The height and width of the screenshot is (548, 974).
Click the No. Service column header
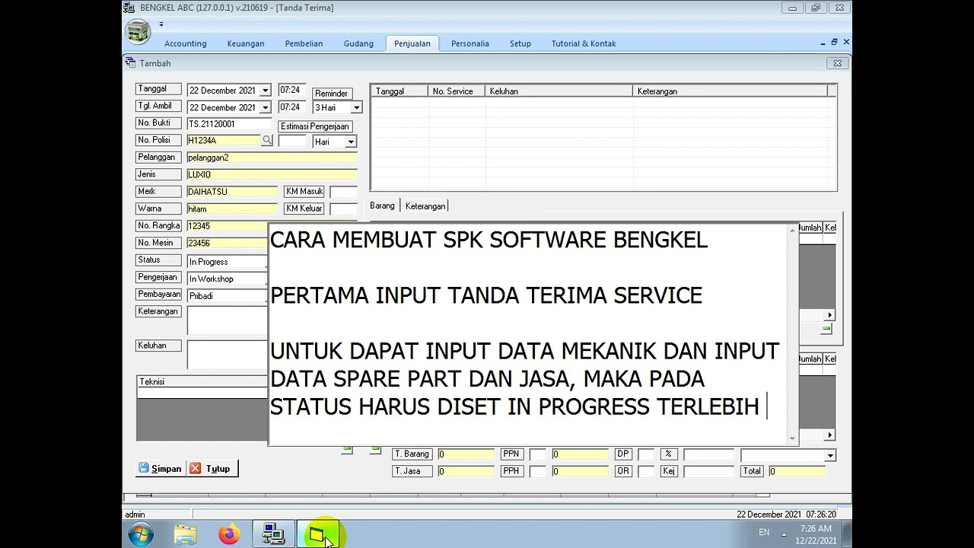coord(457,91)
